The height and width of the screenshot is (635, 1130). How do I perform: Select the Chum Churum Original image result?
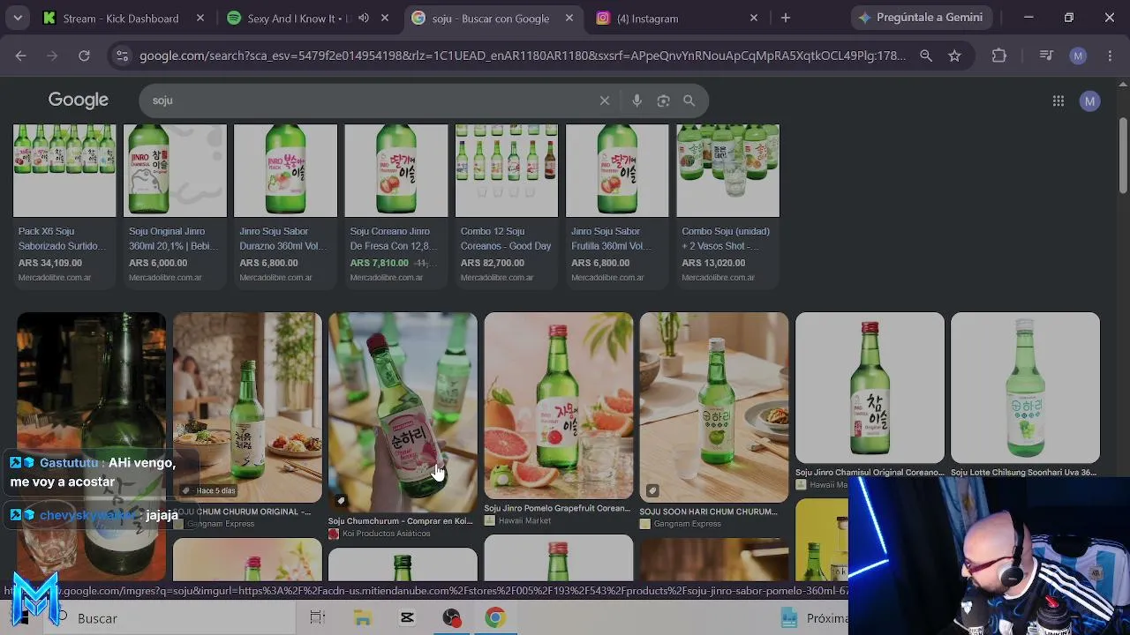tap(247, 407)
